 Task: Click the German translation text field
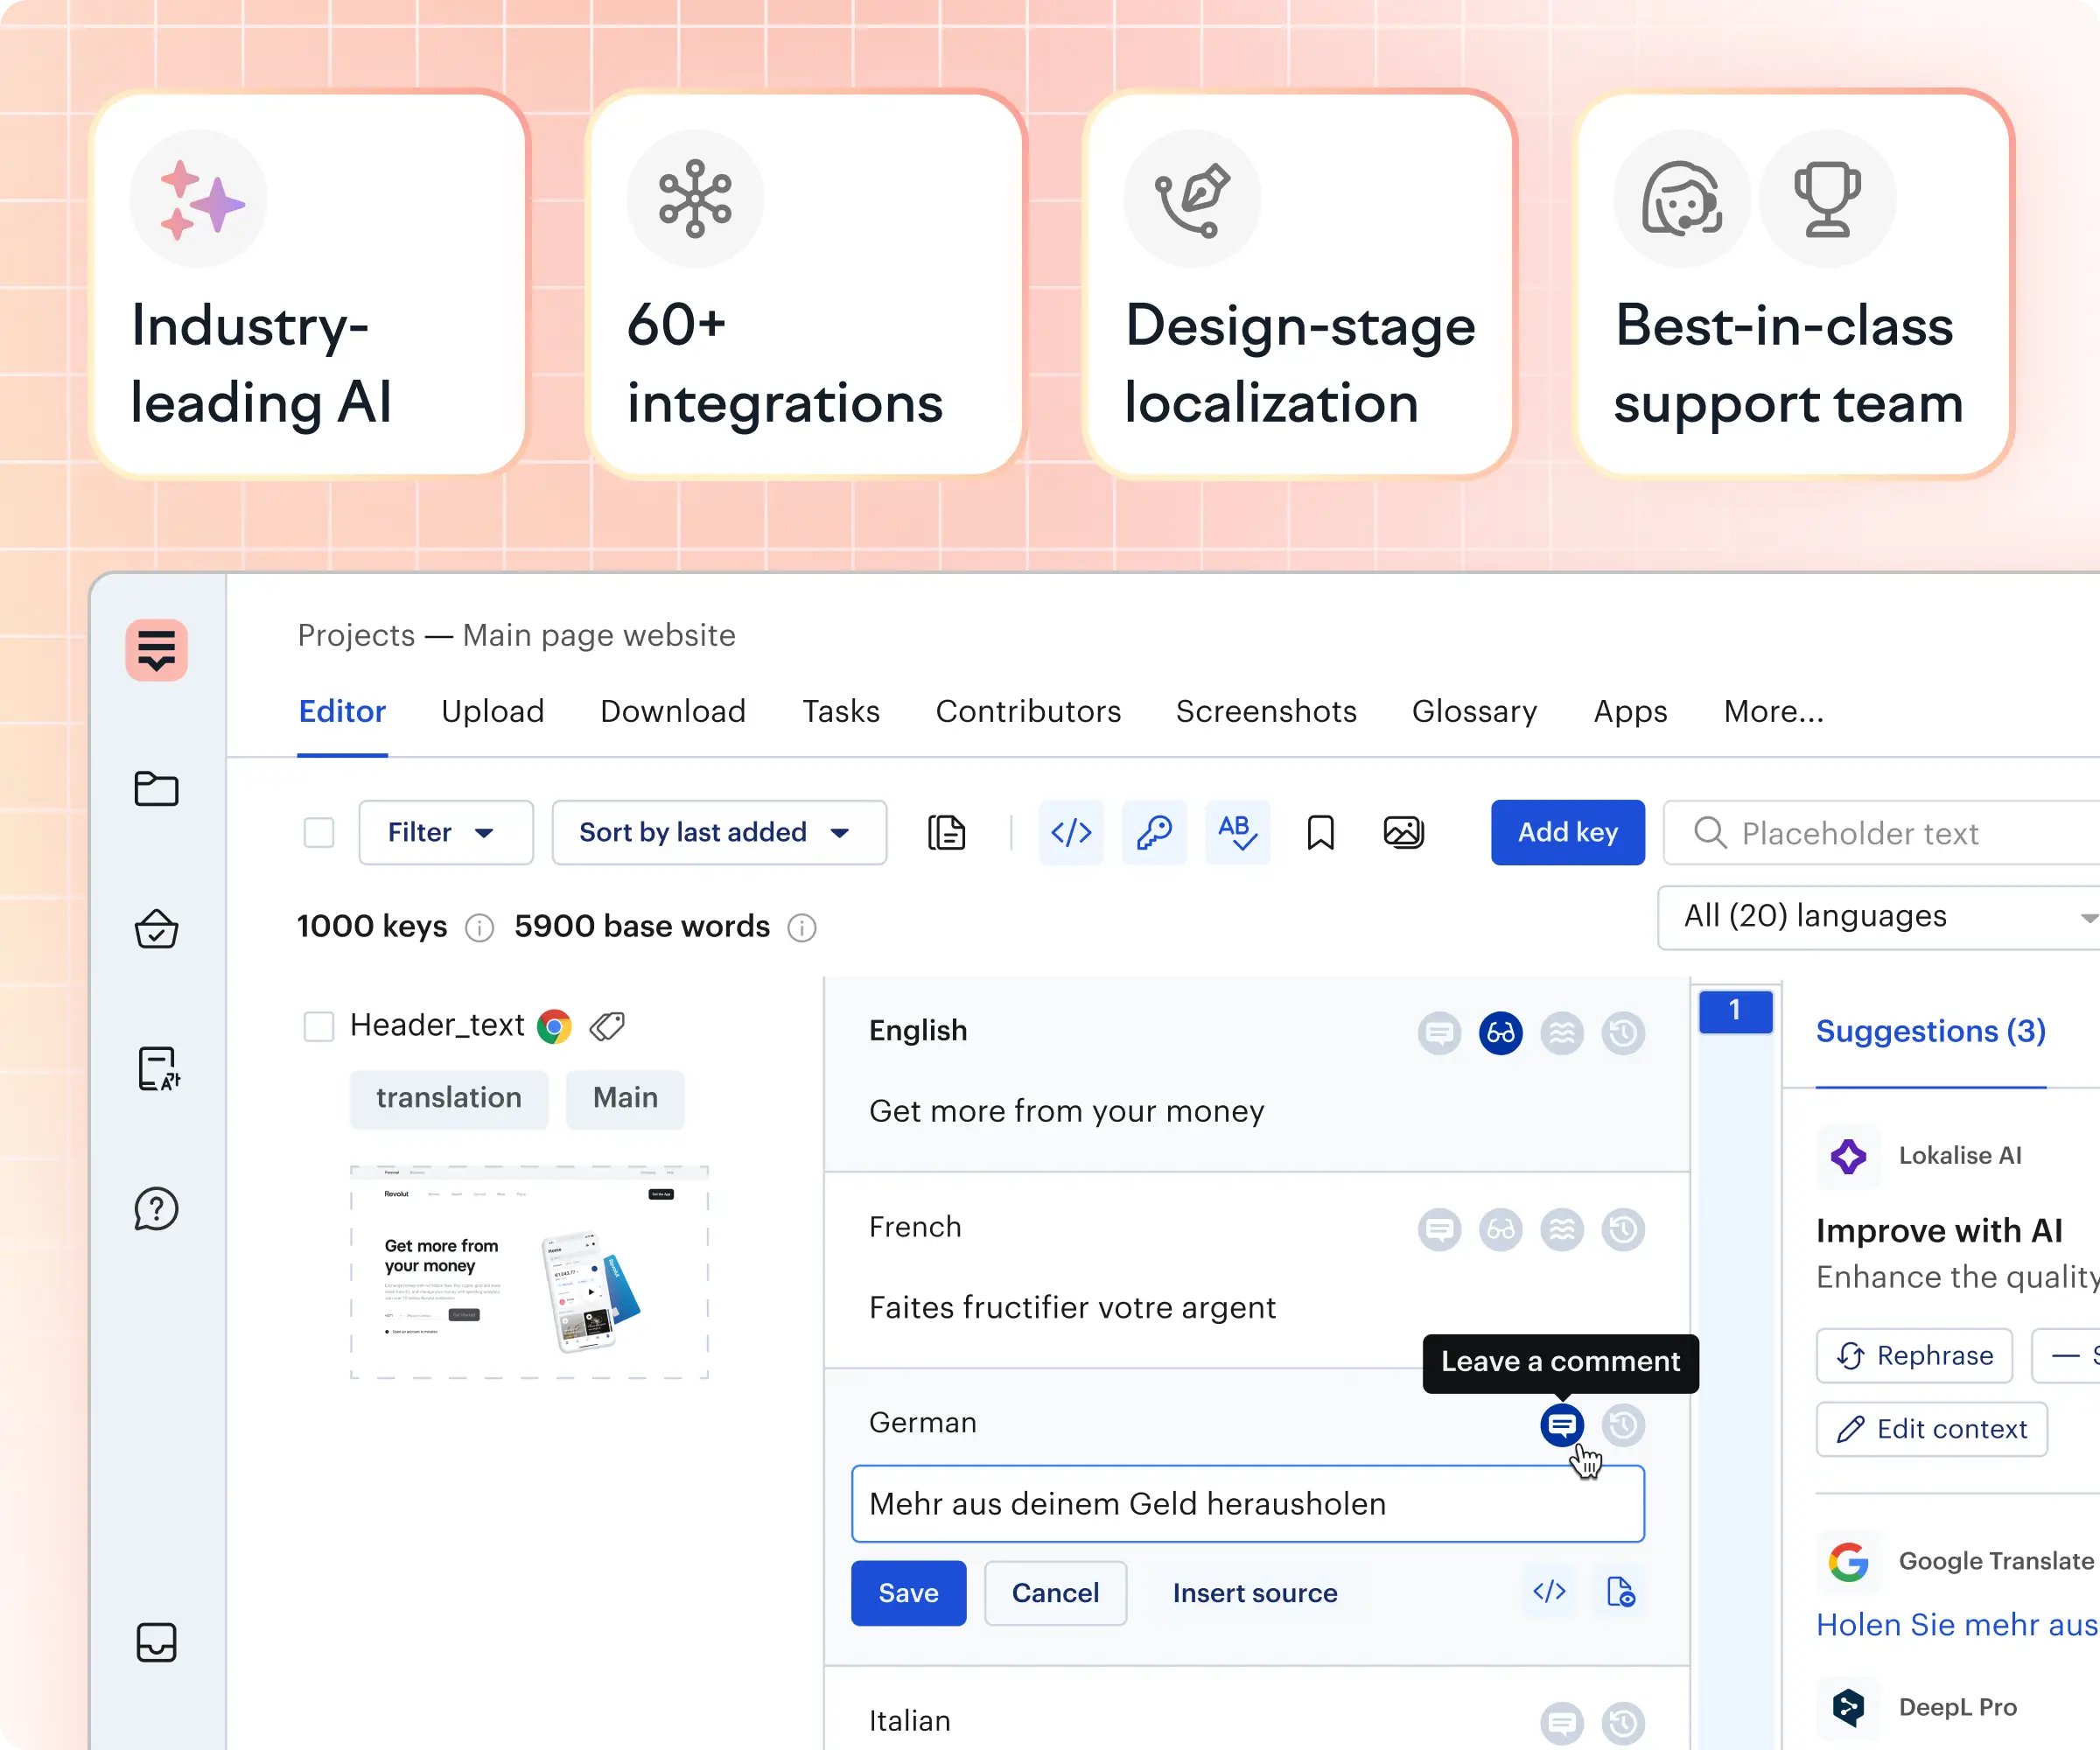[1248, 1504]
